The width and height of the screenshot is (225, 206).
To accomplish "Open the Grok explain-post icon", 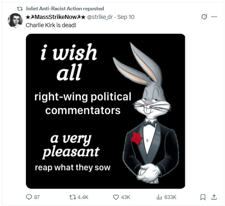I will coord(204,17).
